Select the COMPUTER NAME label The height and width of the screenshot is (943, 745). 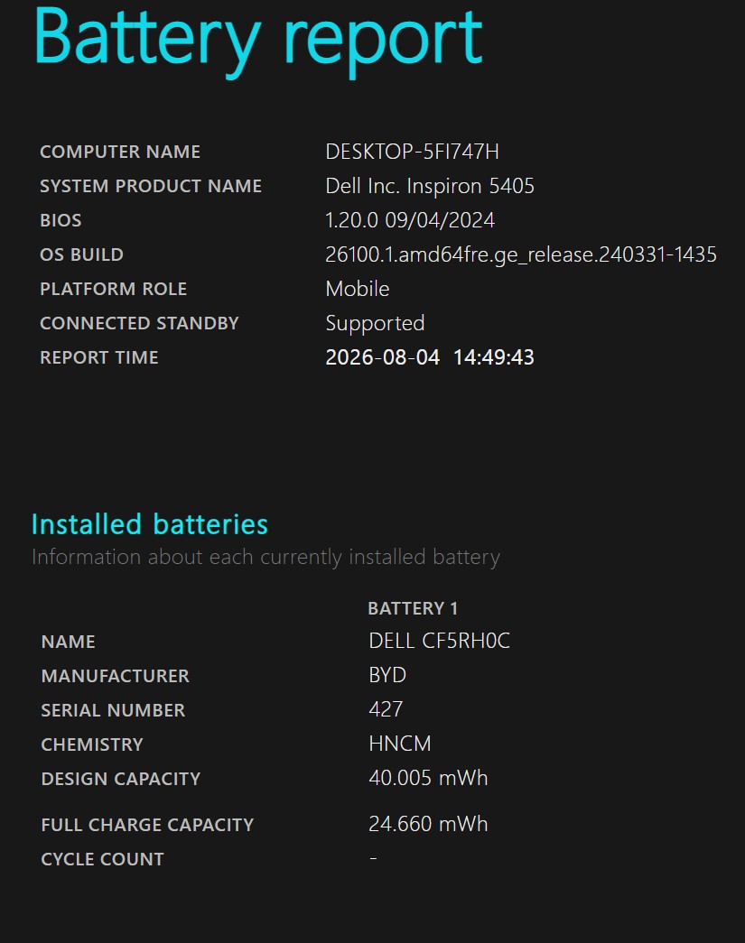pos(120,152)
